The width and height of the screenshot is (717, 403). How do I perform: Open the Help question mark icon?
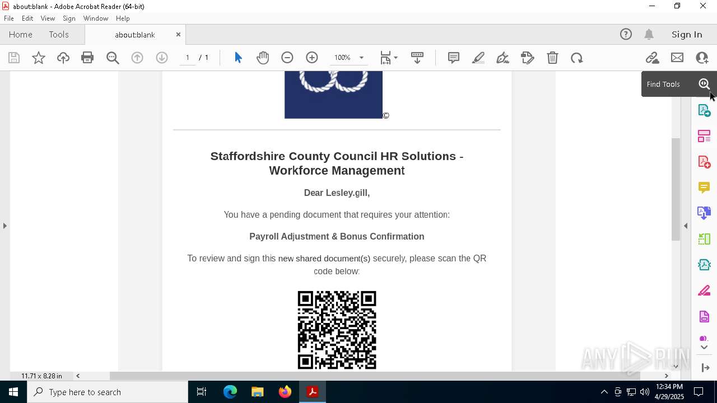pos(626,34)
